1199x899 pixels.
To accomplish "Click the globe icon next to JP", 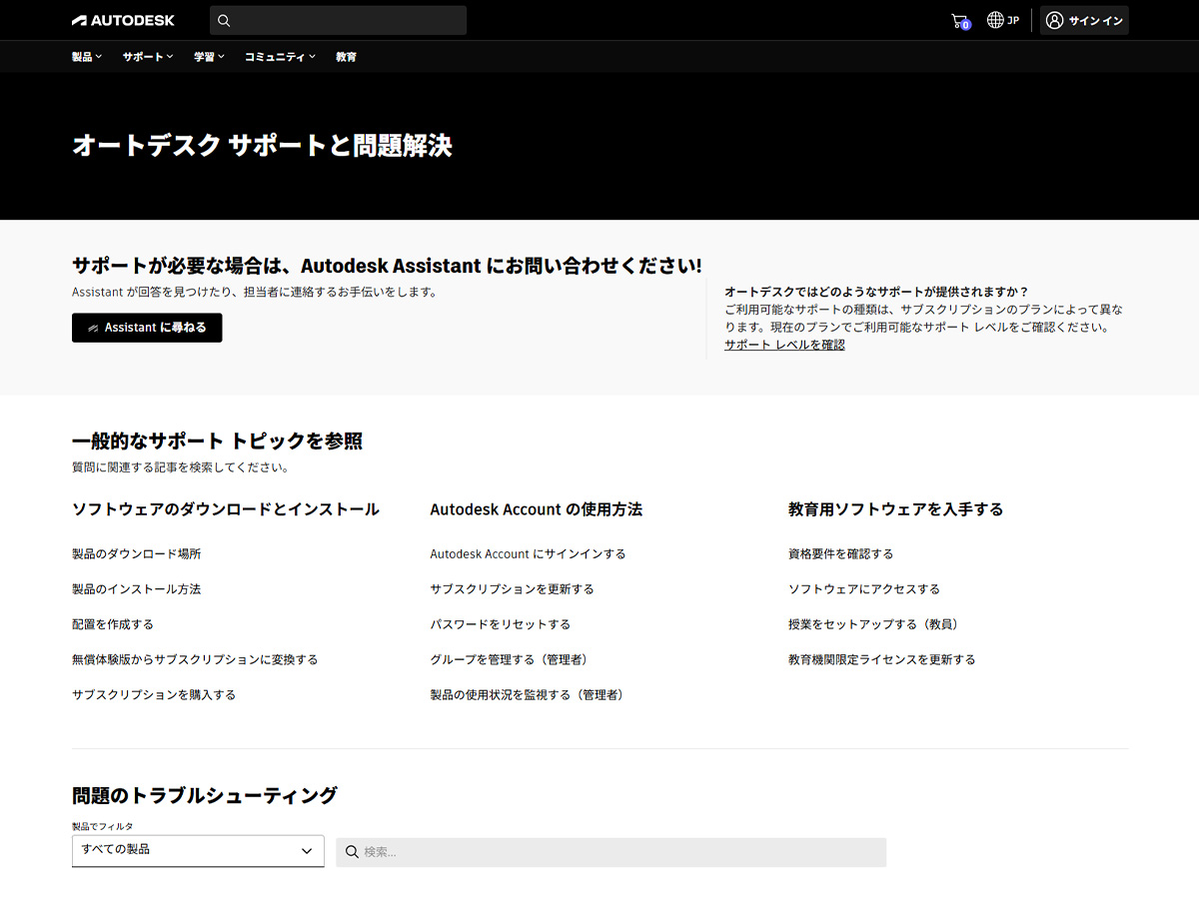I will pyautogui.click(x=992, y=19).
